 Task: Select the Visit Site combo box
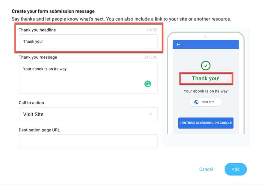coord(88,114)
